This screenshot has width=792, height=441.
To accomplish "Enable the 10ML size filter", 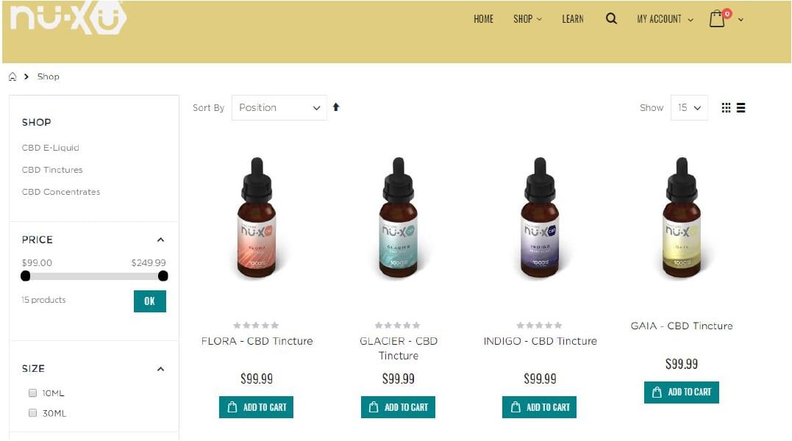I will [33, 392].
